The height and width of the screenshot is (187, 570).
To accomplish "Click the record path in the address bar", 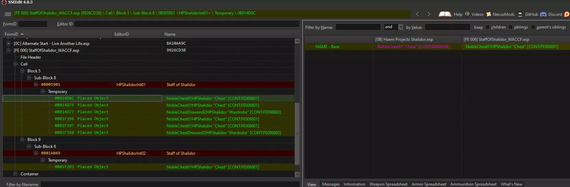I will (x=135, y=13).
